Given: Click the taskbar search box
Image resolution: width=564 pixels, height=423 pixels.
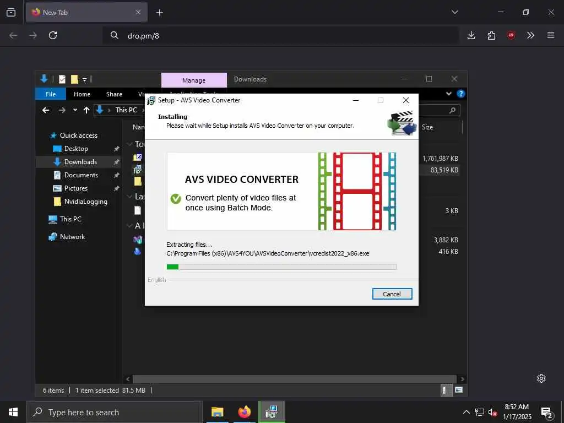Looking at the screenshot, I should point(115,412).
